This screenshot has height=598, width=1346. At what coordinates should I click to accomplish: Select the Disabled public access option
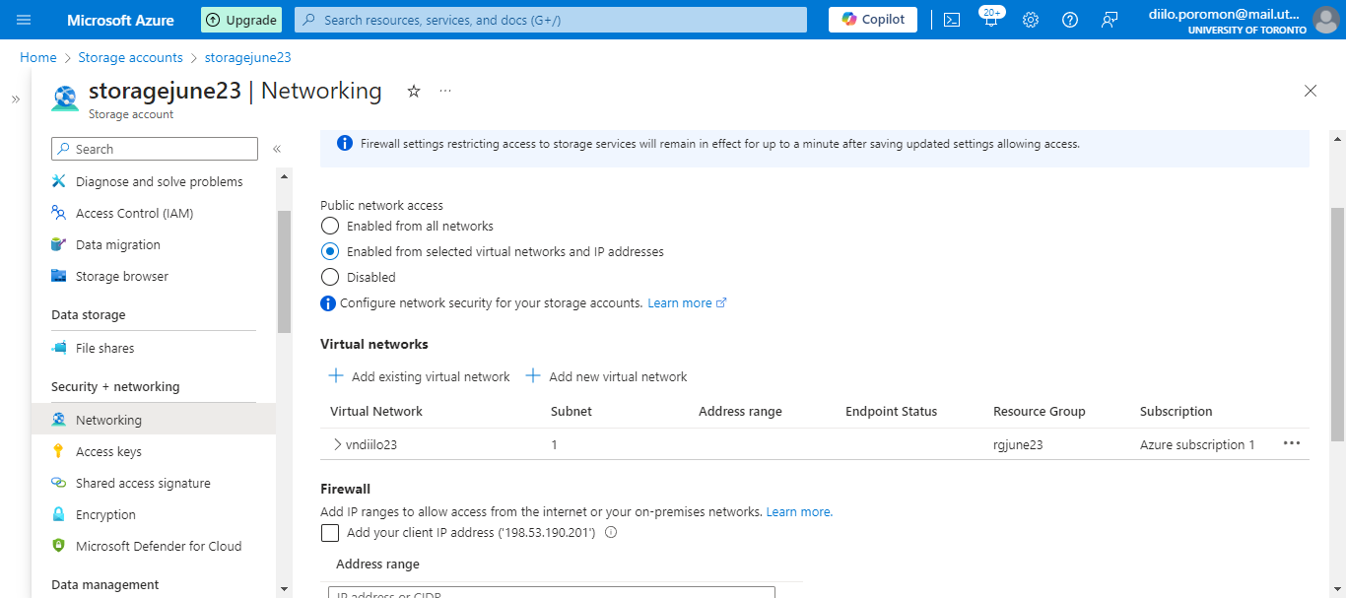[x=331, y=278]
